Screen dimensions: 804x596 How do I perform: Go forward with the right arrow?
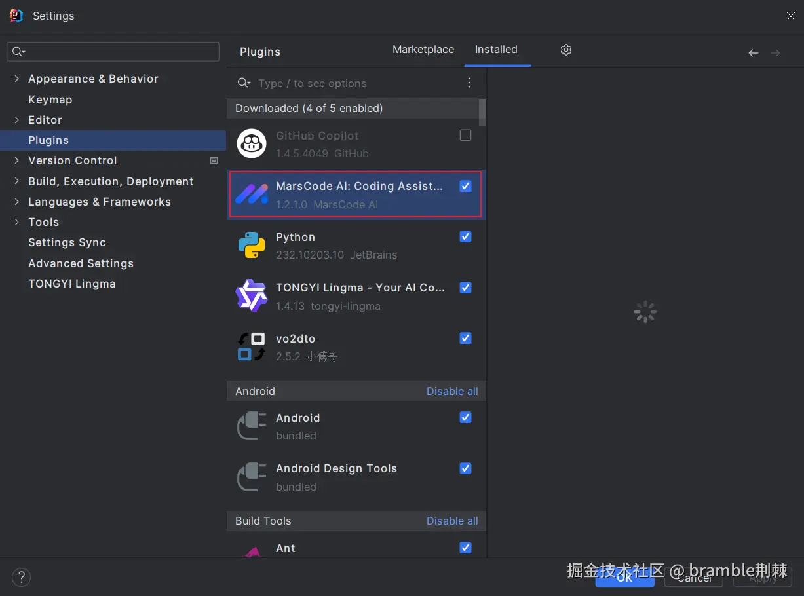(x=775, y=52)
